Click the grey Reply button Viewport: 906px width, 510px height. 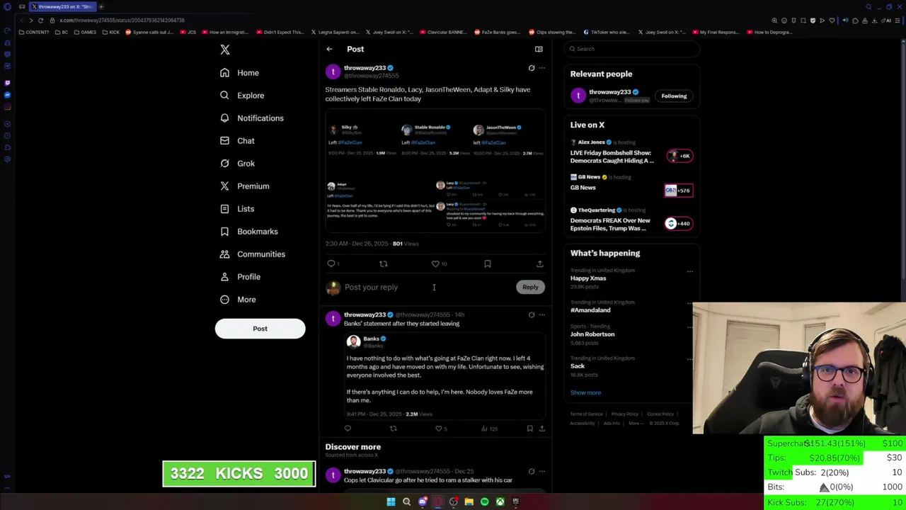tap(530, 287)
